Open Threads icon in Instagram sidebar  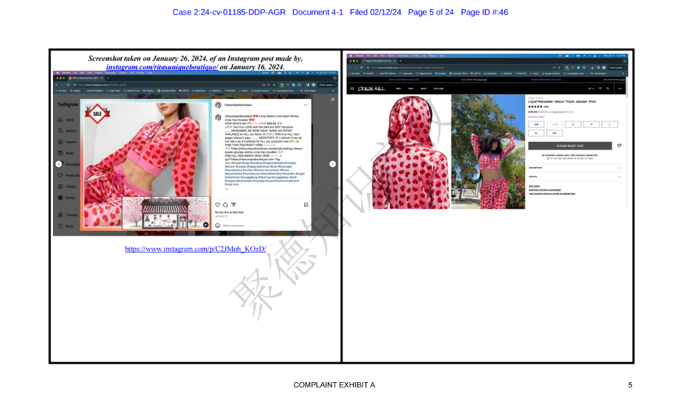pos(61,214)
